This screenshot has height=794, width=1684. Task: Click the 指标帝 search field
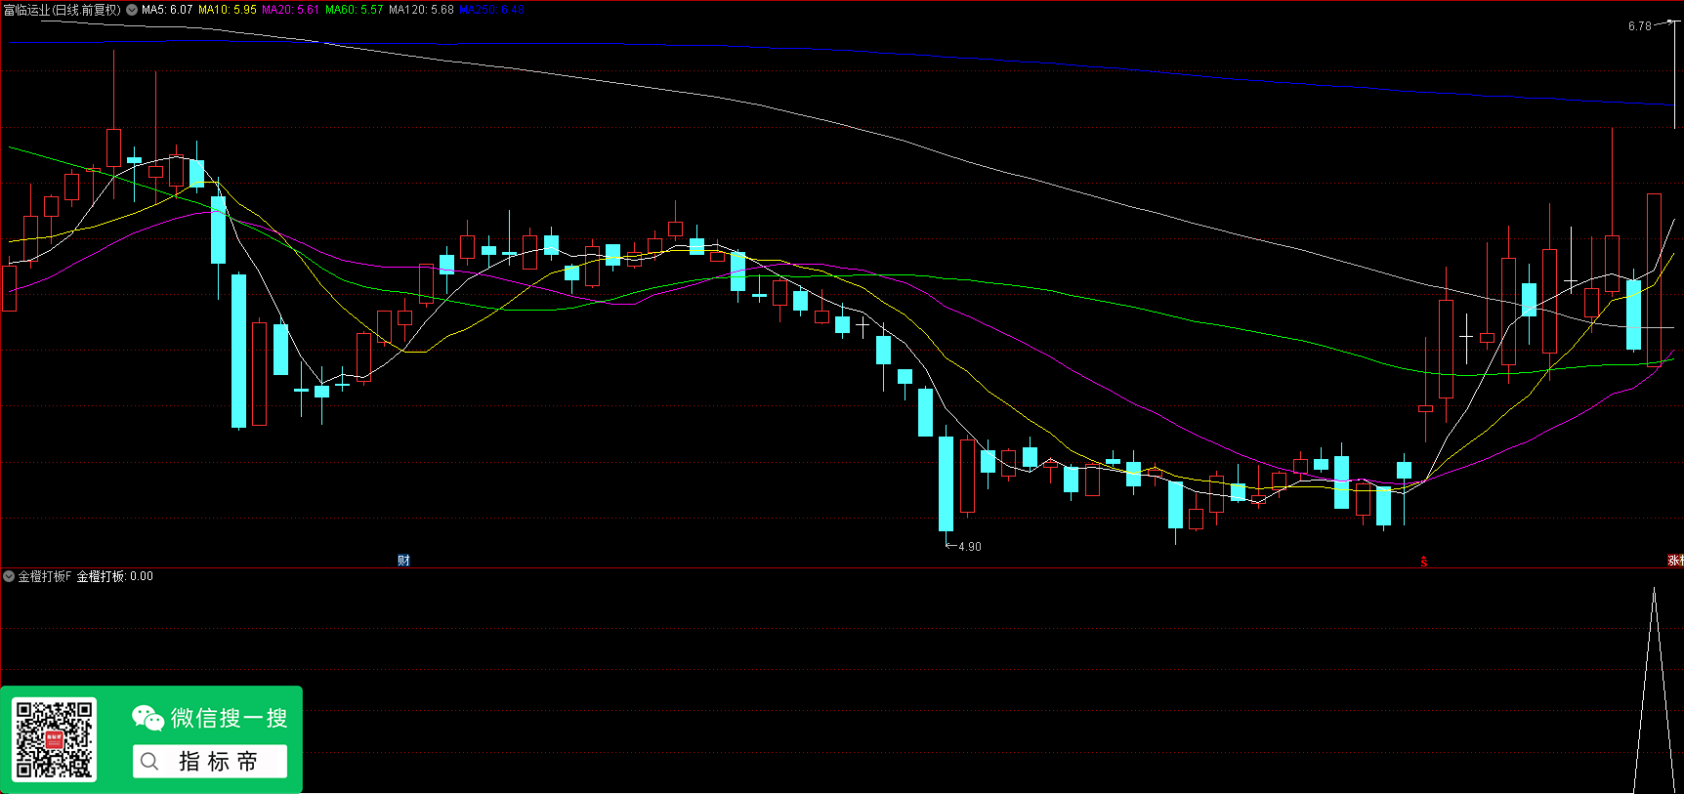(219, 762)
